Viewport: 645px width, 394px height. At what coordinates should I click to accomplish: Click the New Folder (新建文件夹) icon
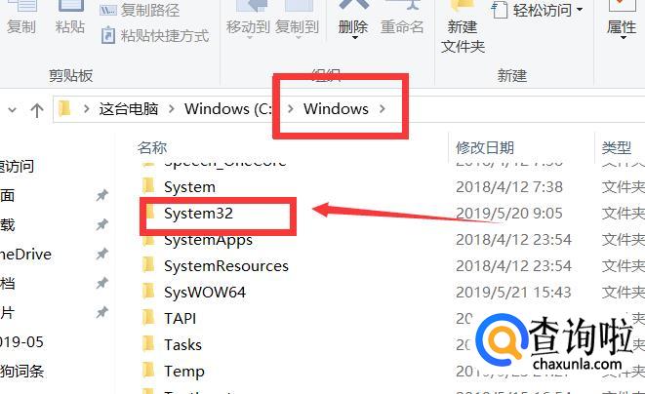463,5
